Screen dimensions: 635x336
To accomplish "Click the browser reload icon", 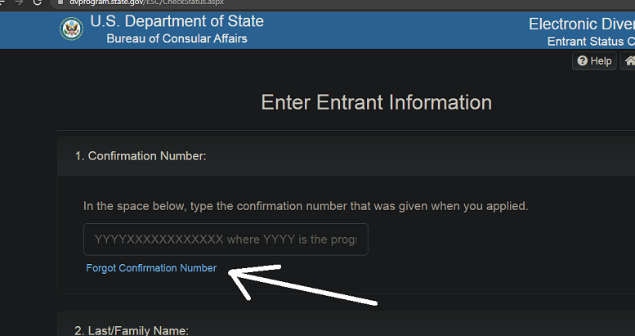I will click(x=38, y=2).
